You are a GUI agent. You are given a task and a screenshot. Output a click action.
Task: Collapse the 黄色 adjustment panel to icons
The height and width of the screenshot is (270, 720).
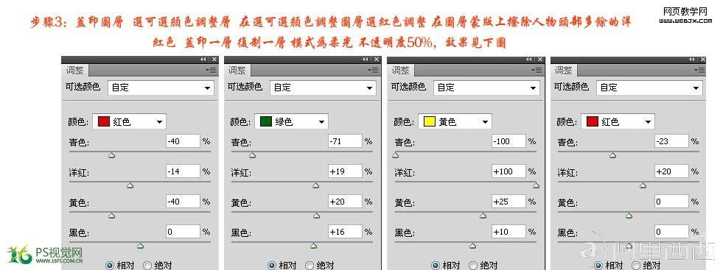tap(529, 60)
